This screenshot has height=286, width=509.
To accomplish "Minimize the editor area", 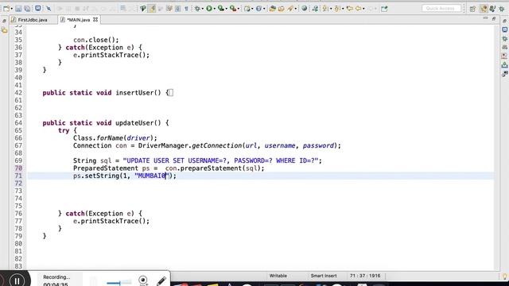I will (485, 19).
